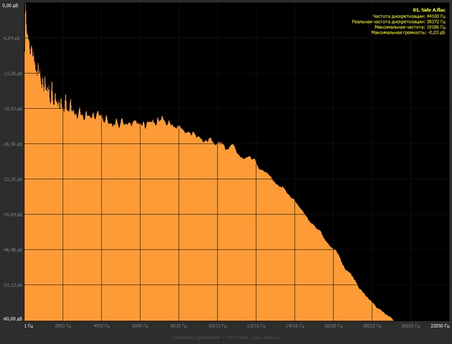Click the -53,12 dB vertical axis label
Image resolution: width=452 pixels, height=344 pixels.
(11, 285)
